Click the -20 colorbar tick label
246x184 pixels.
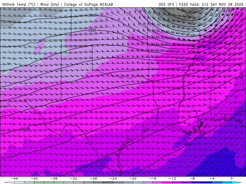tap(133, 178)
